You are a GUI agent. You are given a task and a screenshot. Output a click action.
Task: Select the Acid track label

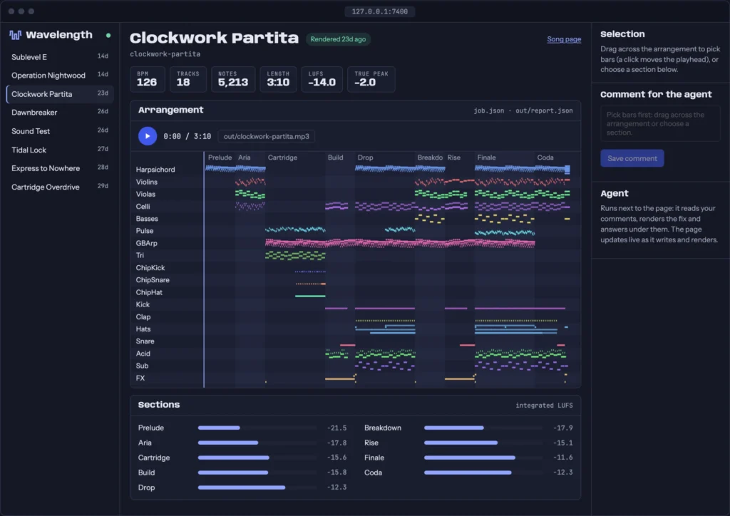143,354
